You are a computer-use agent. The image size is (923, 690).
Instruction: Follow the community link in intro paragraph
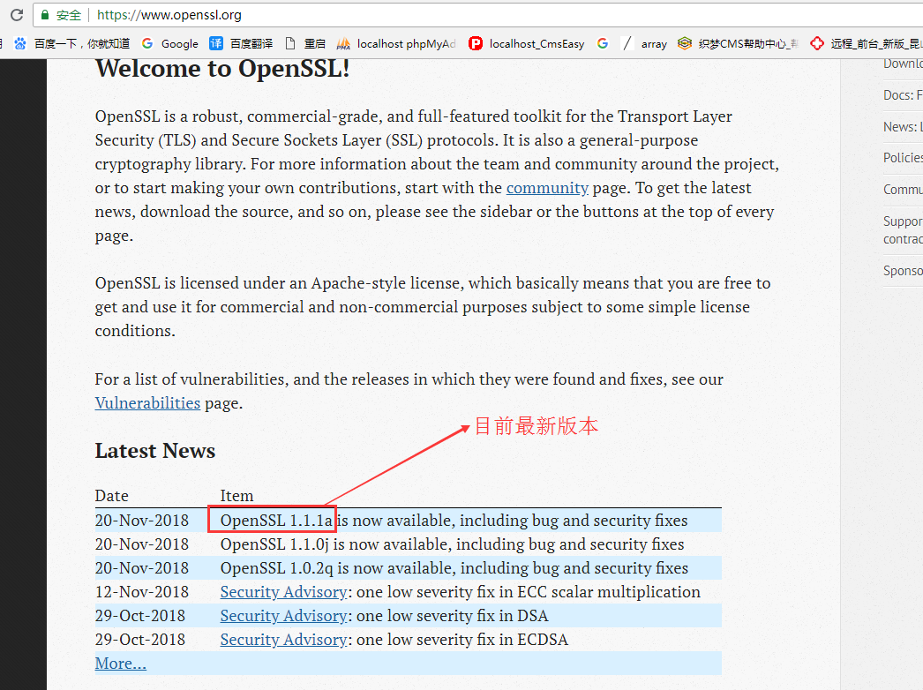(547, 188)
